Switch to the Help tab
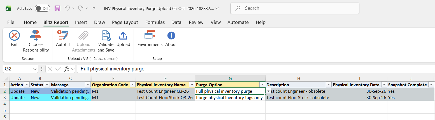This screenshot has height=120, width=435. click(x=260, y=22)
